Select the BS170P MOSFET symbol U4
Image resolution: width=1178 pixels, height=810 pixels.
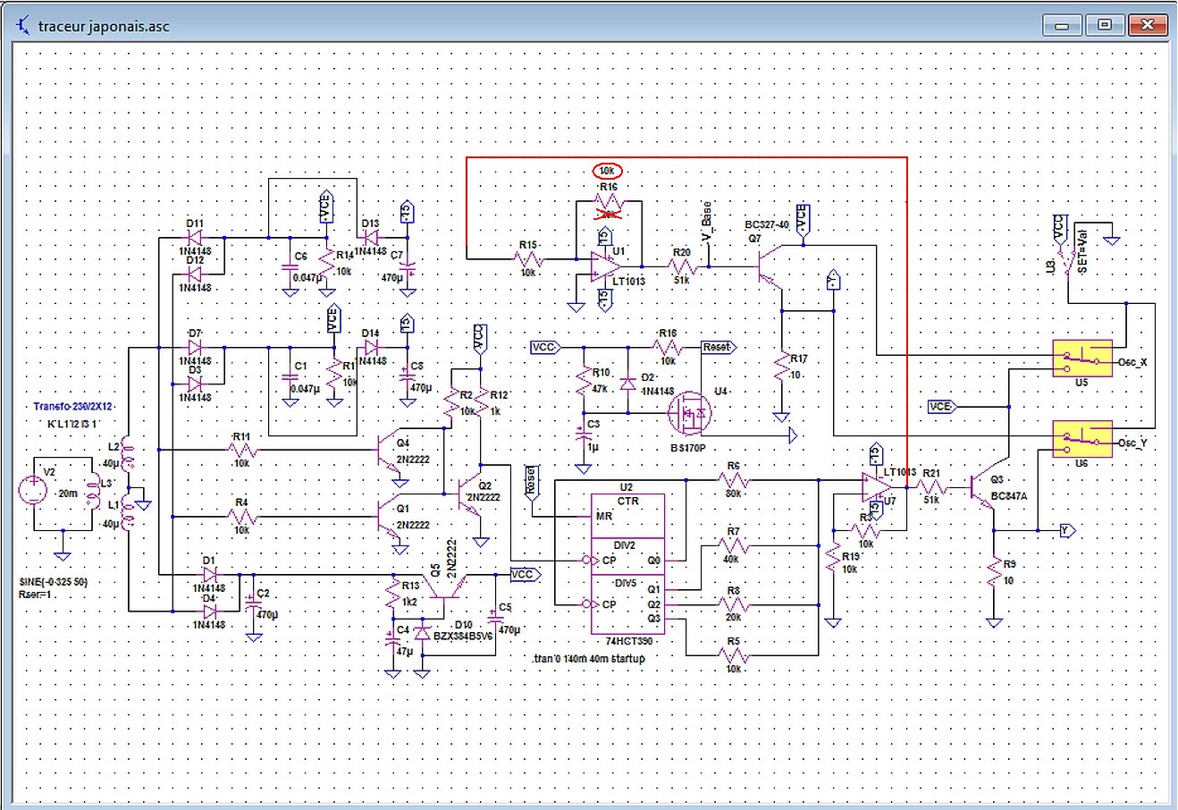click(x=692, y=411)
